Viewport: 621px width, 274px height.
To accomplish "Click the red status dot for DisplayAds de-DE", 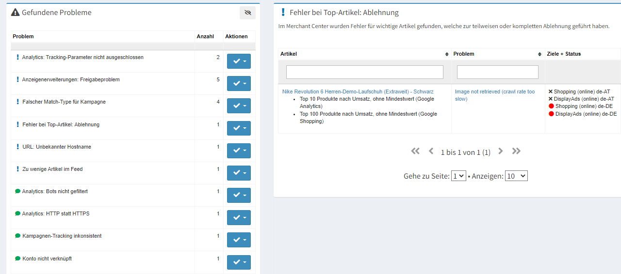I will [551, 114].
